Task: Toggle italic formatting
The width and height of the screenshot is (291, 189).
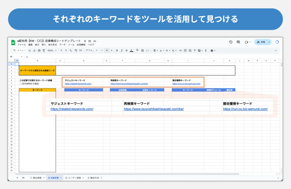Action: (x=122, y=50)
